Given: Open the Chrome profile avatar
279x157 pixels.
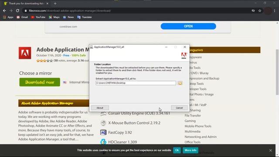Looking at the screenshot, I should pyautogui.click(x=268, y=10).
